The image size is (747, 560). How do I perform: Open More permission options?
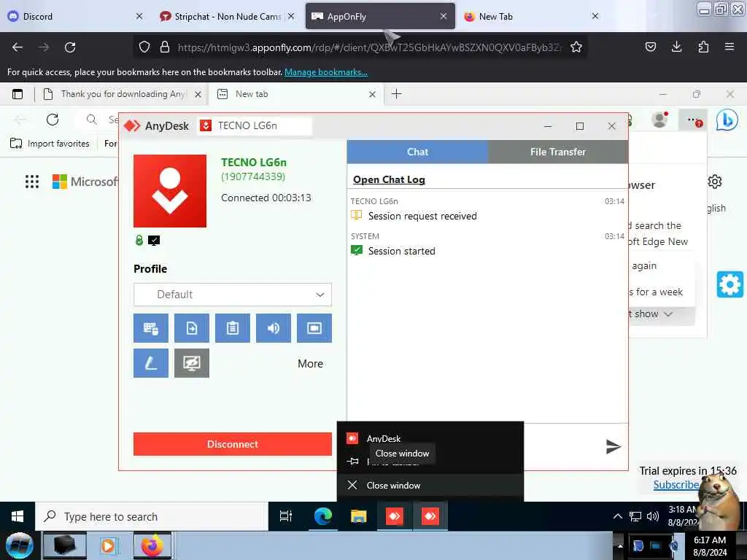tap(310, 364)
